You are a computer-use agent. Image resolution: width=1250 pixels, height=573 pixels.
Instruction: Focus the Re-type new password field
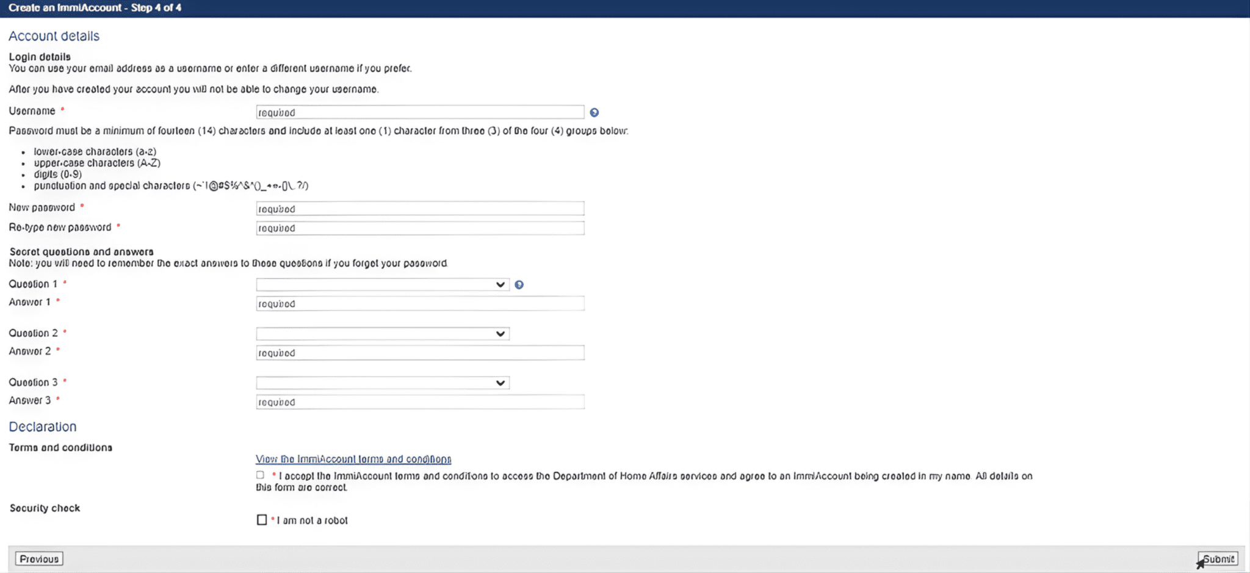(420, 228)
